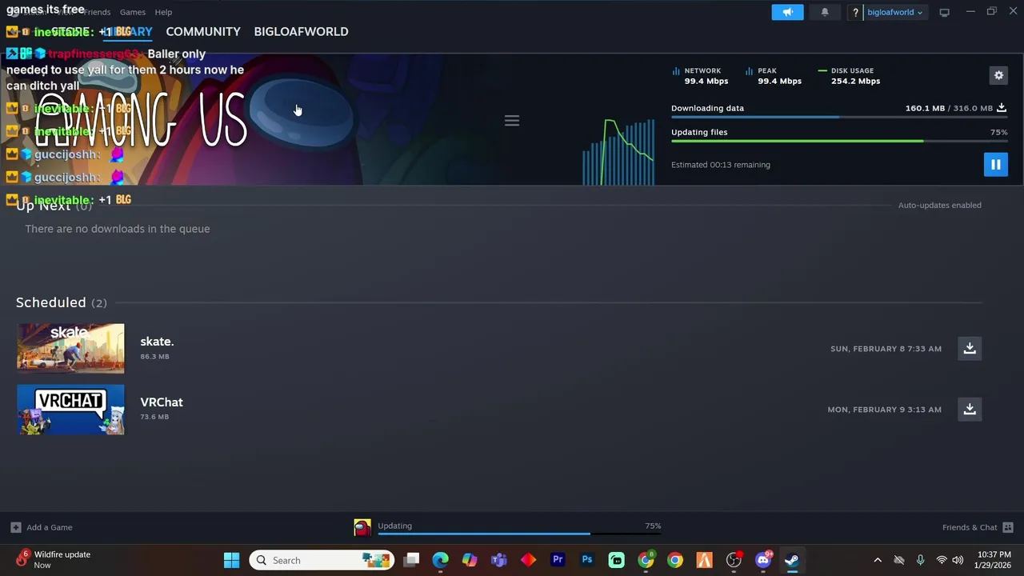Image resolution: width=1024 pixels, height=576 pixels.
Task: Expand the bigloafworld account dropdown
Action: (x=895, y=12)
